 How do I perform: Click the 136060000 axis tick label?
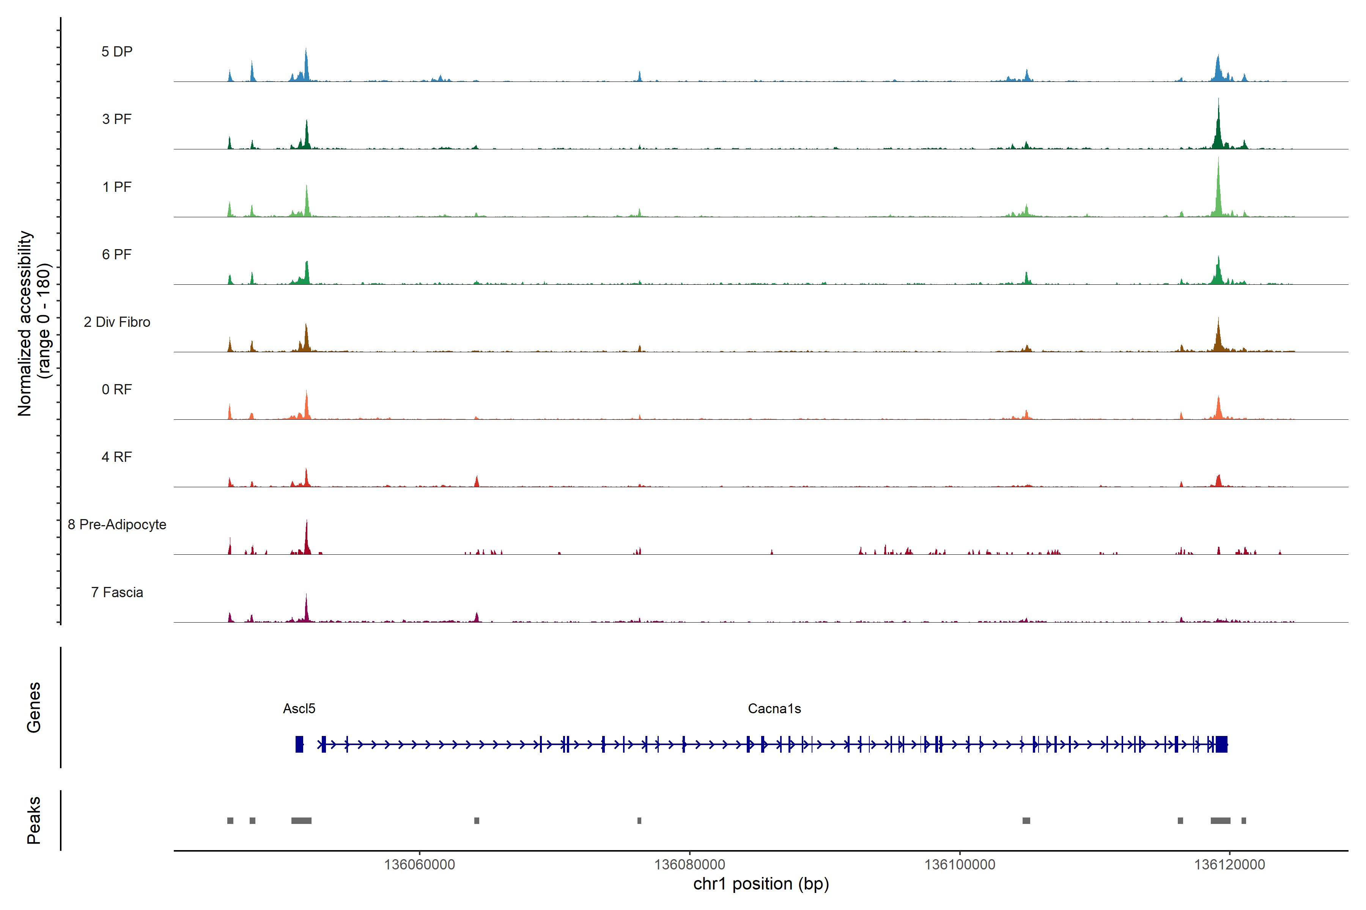[x=419, y=865]
